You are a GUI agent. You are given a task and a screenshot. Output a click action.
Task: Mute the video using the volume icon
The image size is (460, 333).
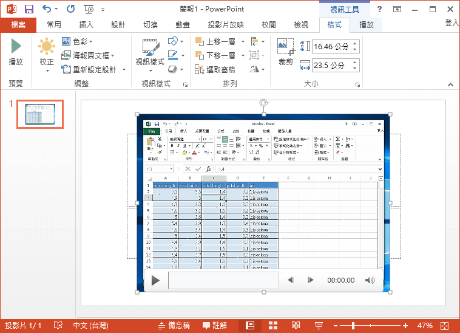pyautogui.click(x=370, y=280)
